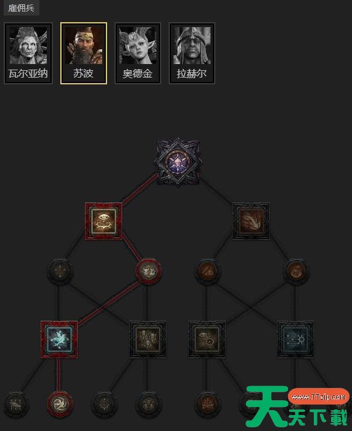Choose the gray skulls square skill node

[x=148, y=340]
